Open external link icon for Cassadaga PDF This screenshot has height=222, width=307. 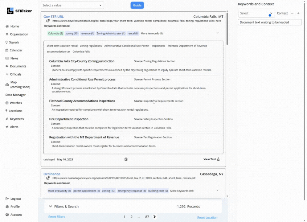point(48,178)
